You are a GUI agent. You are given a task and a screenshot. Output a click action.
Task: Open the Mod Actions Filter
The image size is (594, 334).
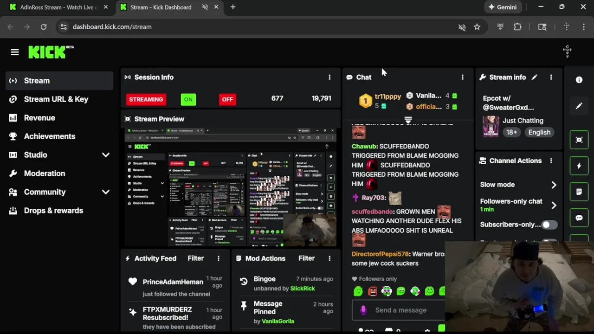[306, 258]
